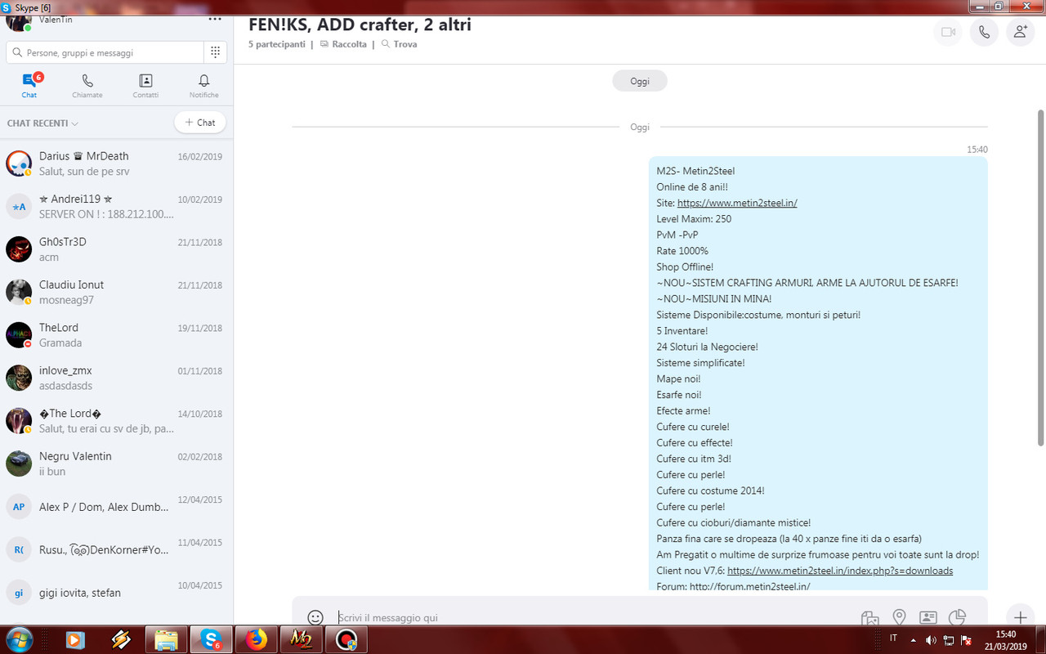This screenshot has width=1046, height=654.
Task: Open the Rusu, DenKorner group chat
Action: coord(117,549)
